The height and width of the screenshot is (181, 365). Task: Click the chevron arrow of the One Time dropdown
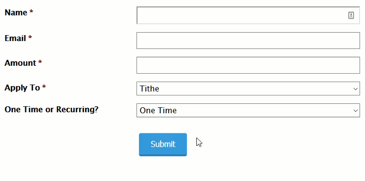[x=356, y=111]
